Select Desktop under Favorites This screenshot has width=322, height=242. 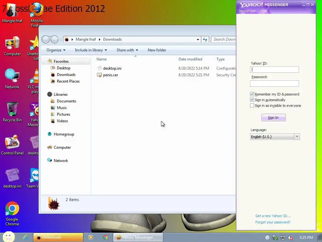64,68
